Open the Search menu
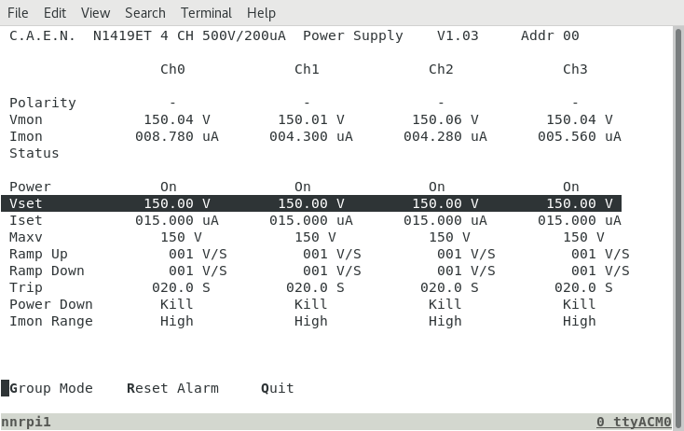Image resolution: width=684 pixels, height=431 pixels. click(x=144, y=13)
